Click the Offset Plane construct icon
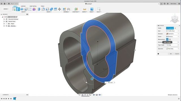Image resolution: width=181 pixels, height=101 pixels. [76, 9]
